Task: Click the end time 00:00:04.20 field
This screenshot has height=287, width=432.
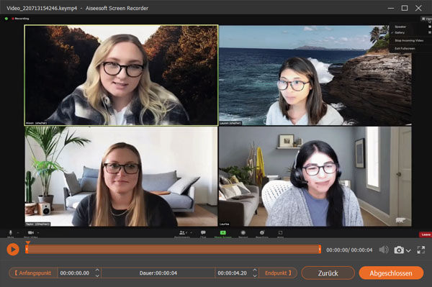Action: [233, 273]
